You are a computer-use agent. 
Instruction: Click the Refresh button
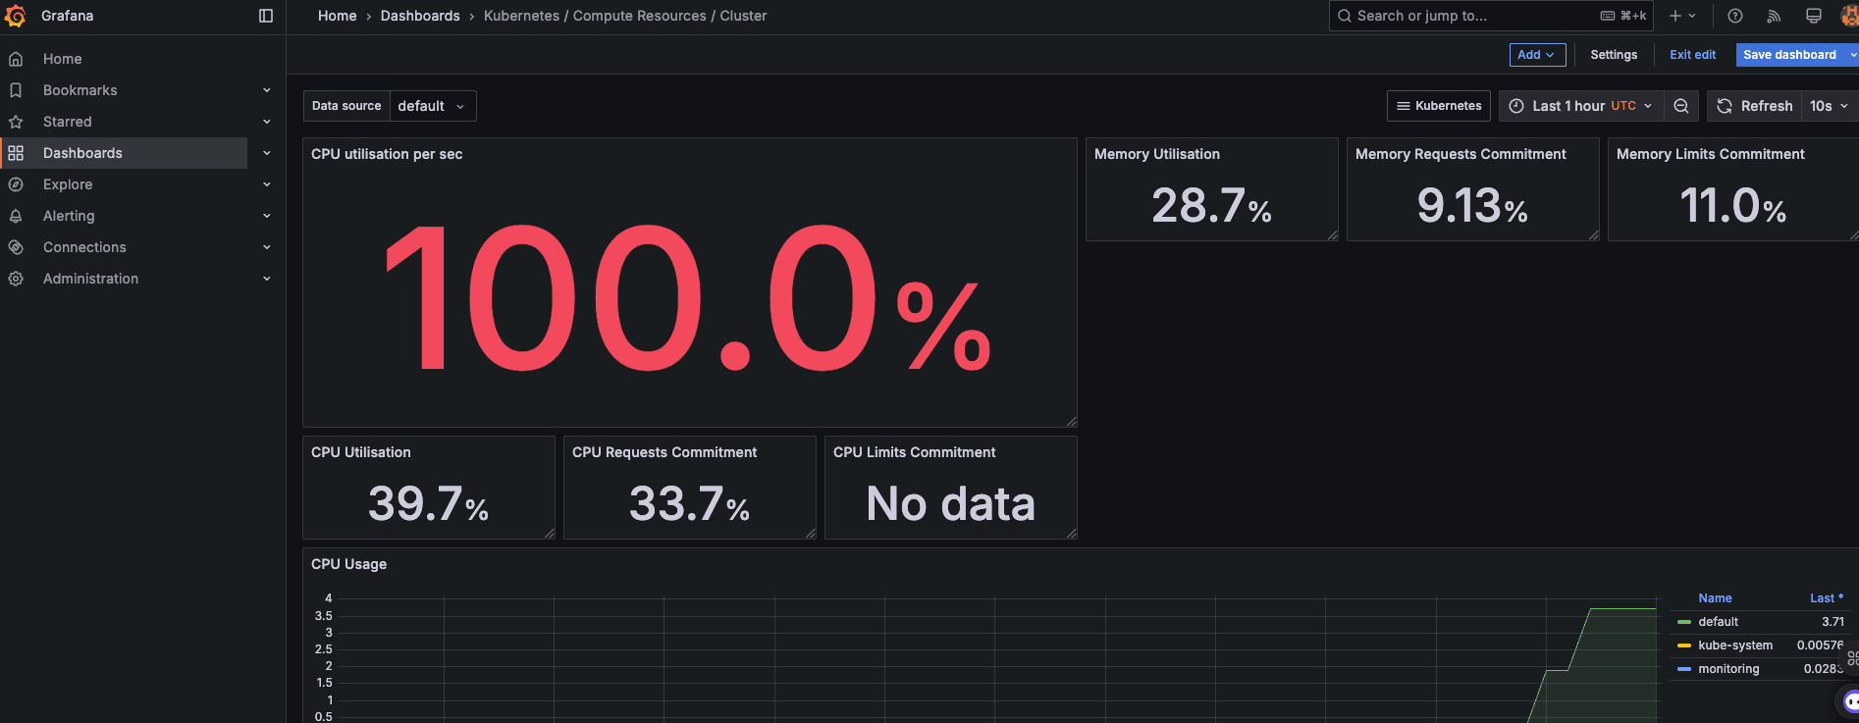(x=1755, y=106)
